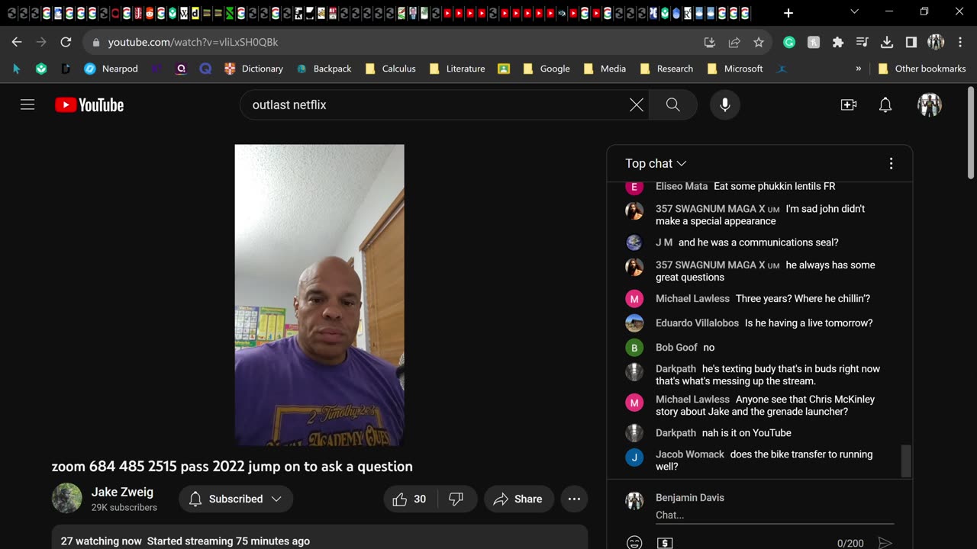The width and height of the screenshot is (977, 549).
Task: Visit Jake Zweig channel name
Action: pos(122,492)
